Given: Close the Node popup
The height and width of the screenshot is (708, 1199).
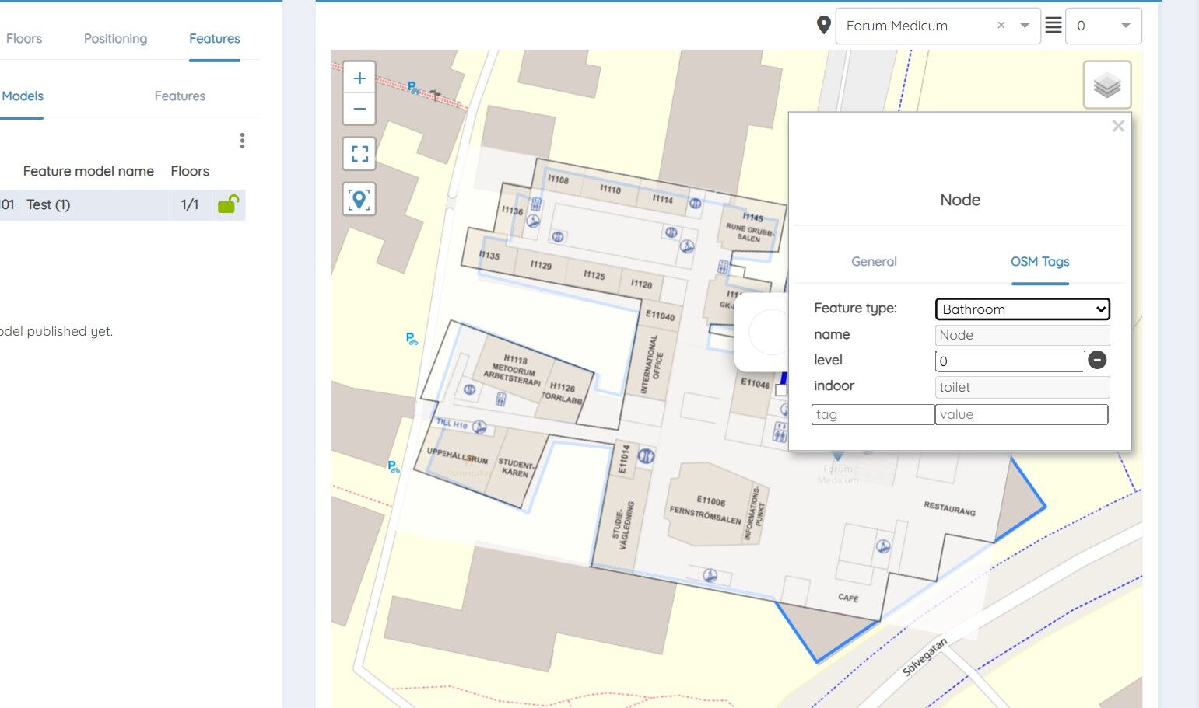Looking at the screenshot, I should point(1118,126).
